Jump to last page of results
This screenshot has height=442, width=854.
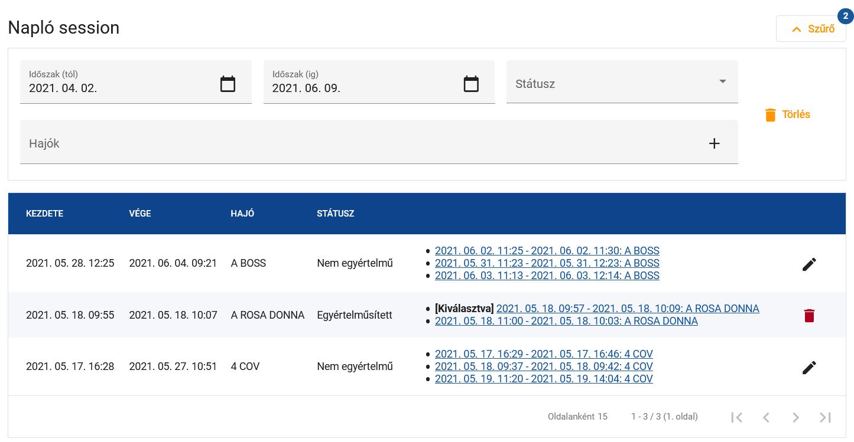(x=825, y=417)
